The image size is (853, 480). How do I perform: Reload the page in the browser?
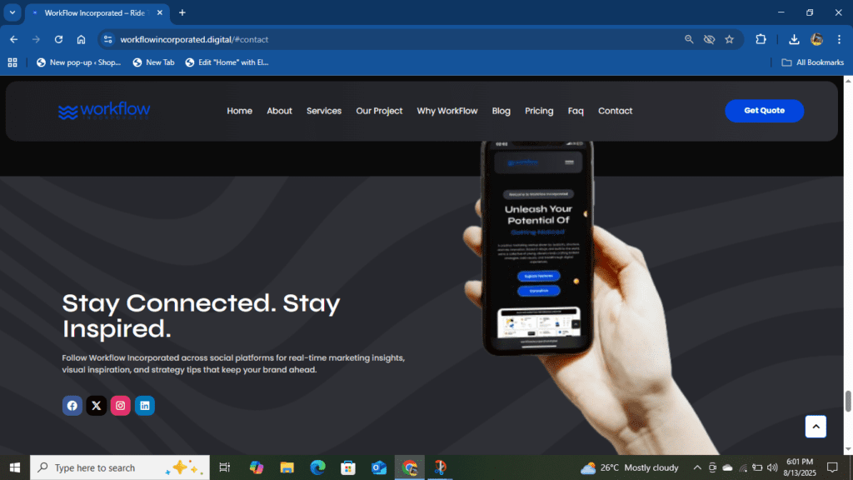pyautogui.click(x=58, y=39)
